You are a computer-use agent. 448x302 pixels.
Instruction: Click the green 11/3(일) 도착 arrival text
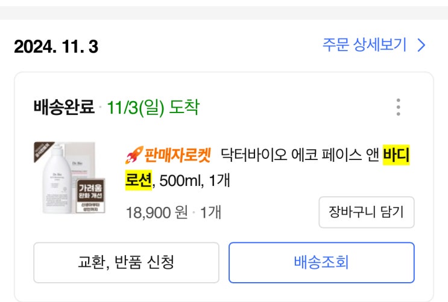[153, 108]
